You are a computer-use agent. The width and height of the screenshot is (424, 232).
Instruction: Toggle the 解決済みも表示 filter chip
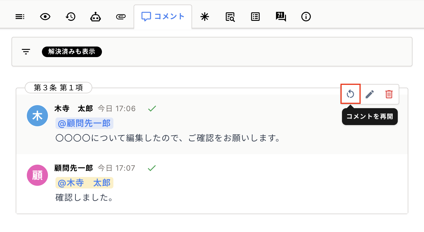tap(72, 52)
